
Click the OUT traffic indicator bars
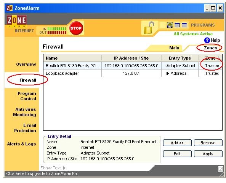(57, 33)
